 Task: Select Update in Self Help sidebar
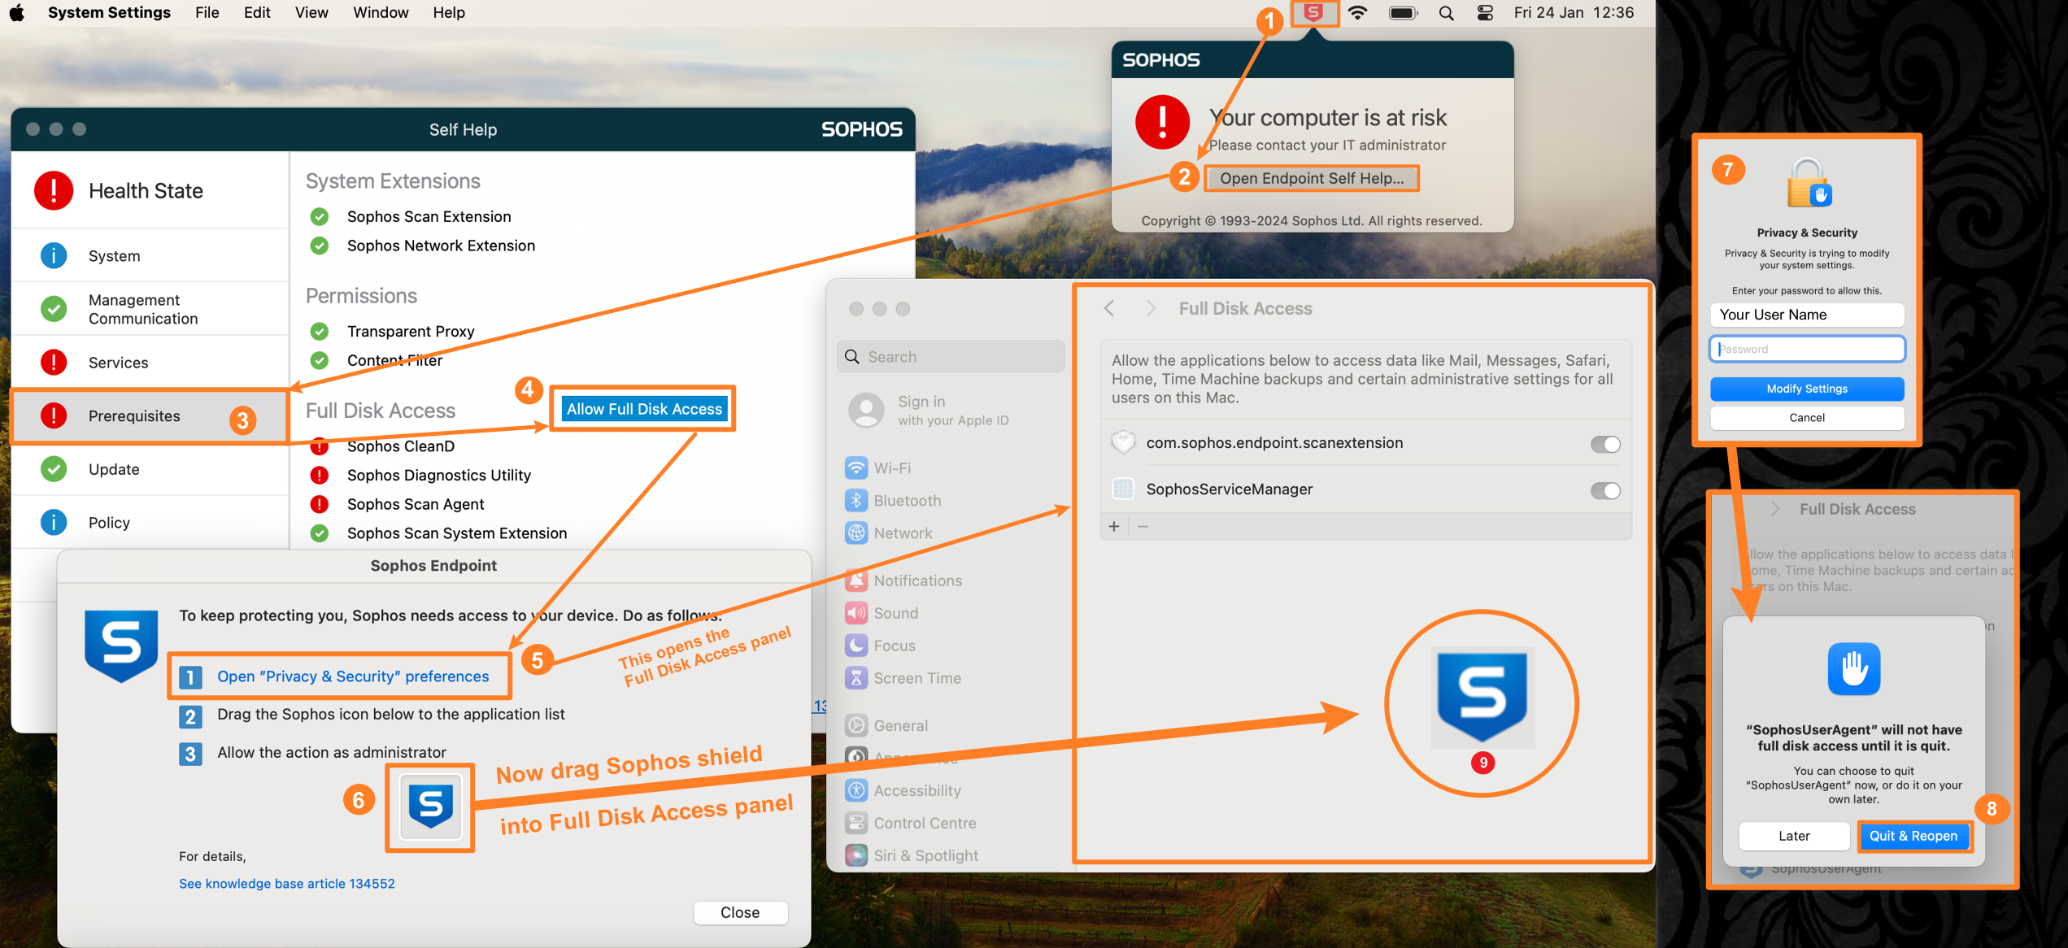(150, 469)
